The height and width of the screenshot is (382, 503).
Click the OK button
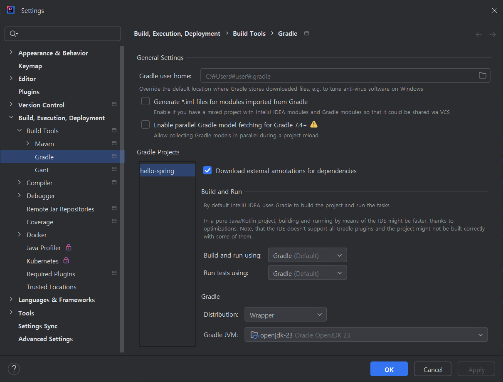[389, 369]
